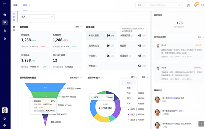The height and width of the screenshot is (129, 205).
Task: Open the user avatar in the sidebar
Action: click(5, 110)
